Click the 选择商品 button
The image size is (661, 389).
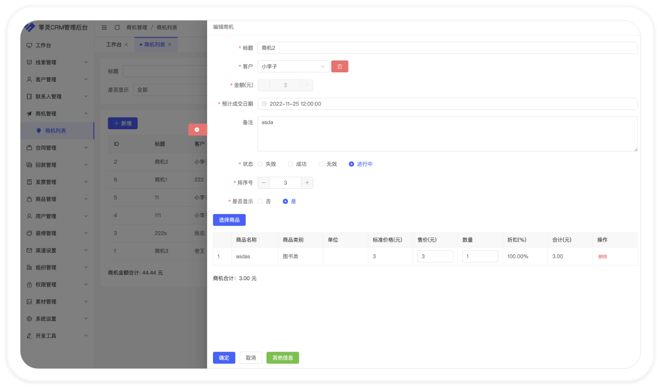coord(229,220)
